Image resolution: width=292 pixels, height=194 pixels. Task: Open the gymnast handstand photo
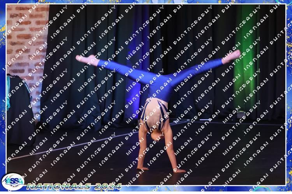pos(146,95)
